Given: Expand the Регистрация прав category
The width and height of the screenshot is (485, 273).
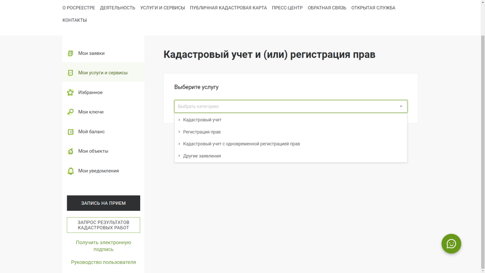Looking at the screenshot, I should (x=202, y=132).
